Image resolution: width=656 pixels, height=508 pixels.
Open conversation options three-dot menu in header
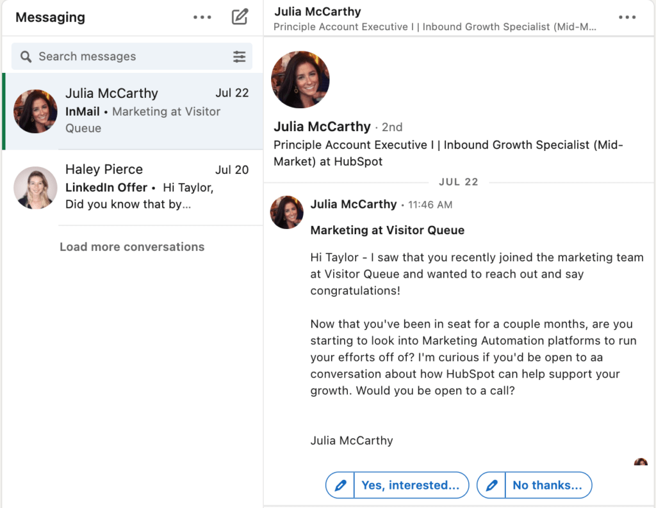click(x=627, y=17)
